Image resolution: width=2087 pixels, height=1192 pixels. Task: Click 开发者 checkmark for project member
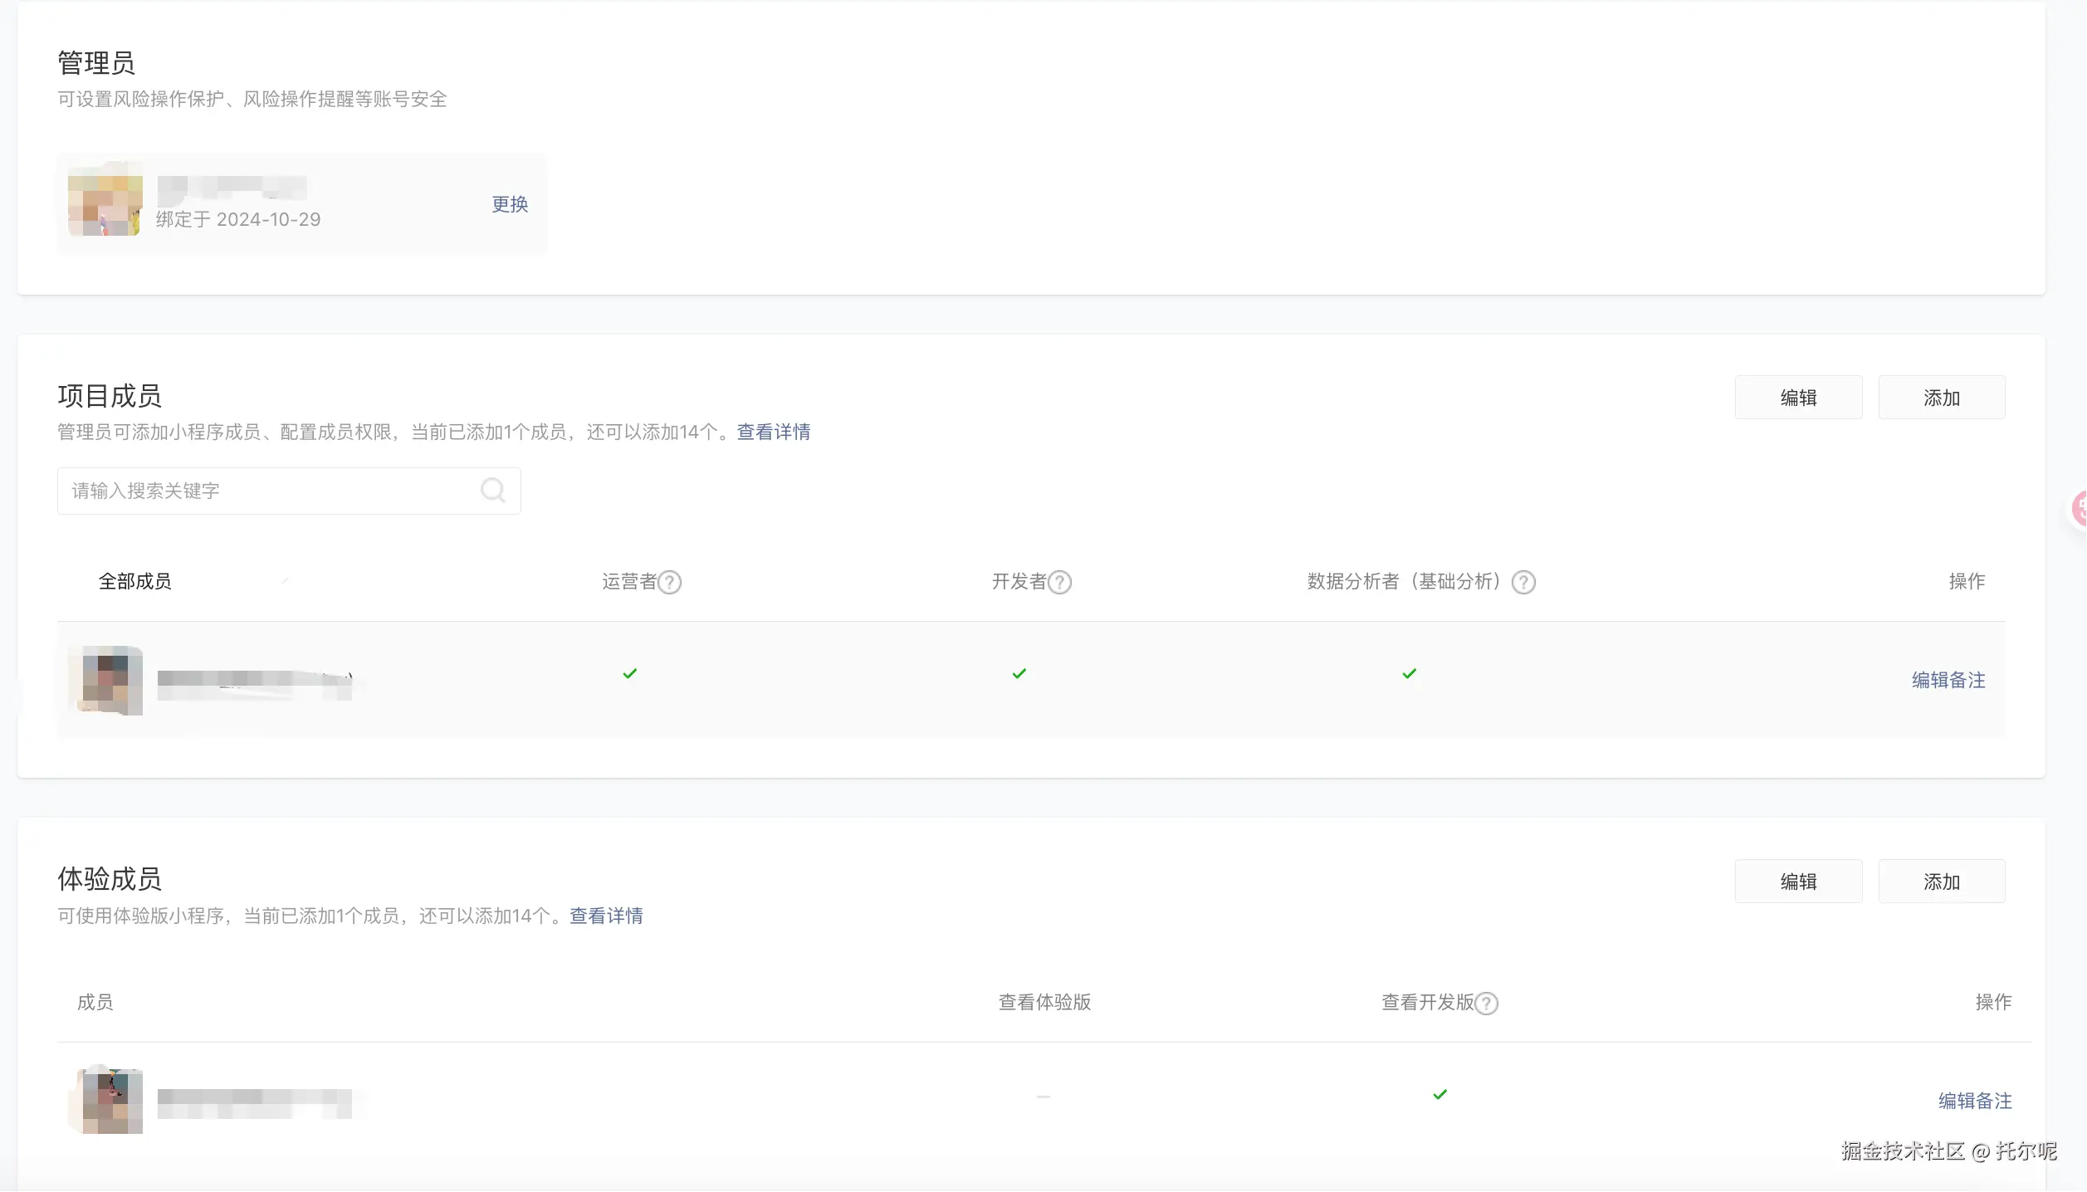tap(1019, 674)
